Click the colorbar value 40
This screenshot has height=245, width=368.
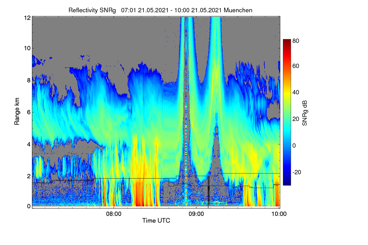[x=296, y=92]
